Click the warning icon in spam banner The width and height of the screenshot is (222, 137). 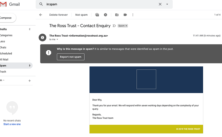pyautogui.click(x=49, y=53)
